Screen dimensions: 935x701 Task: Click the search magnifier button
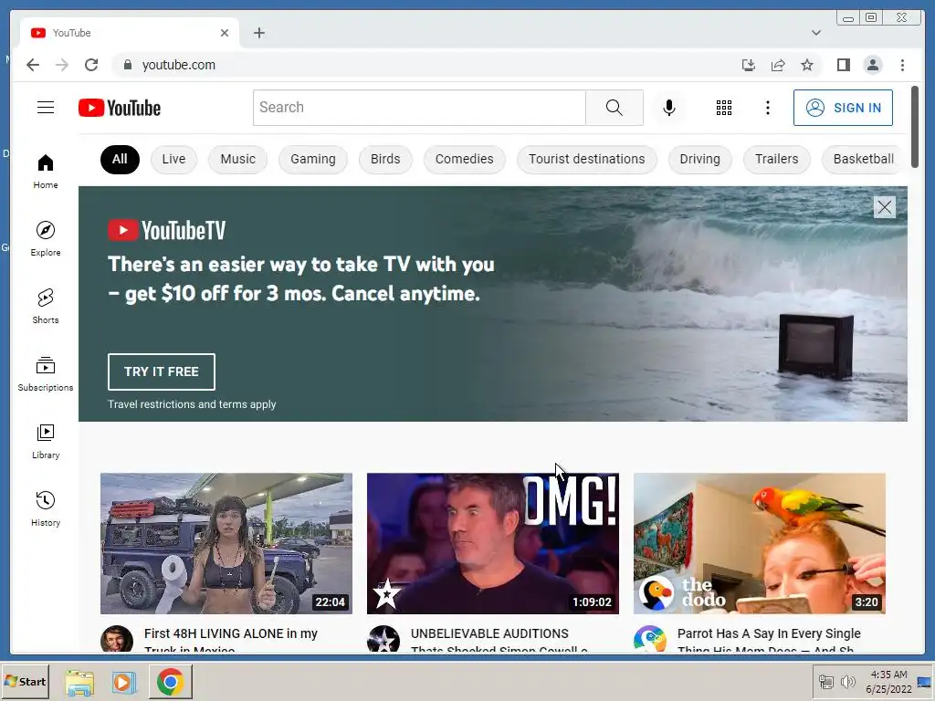pos(615,108)
